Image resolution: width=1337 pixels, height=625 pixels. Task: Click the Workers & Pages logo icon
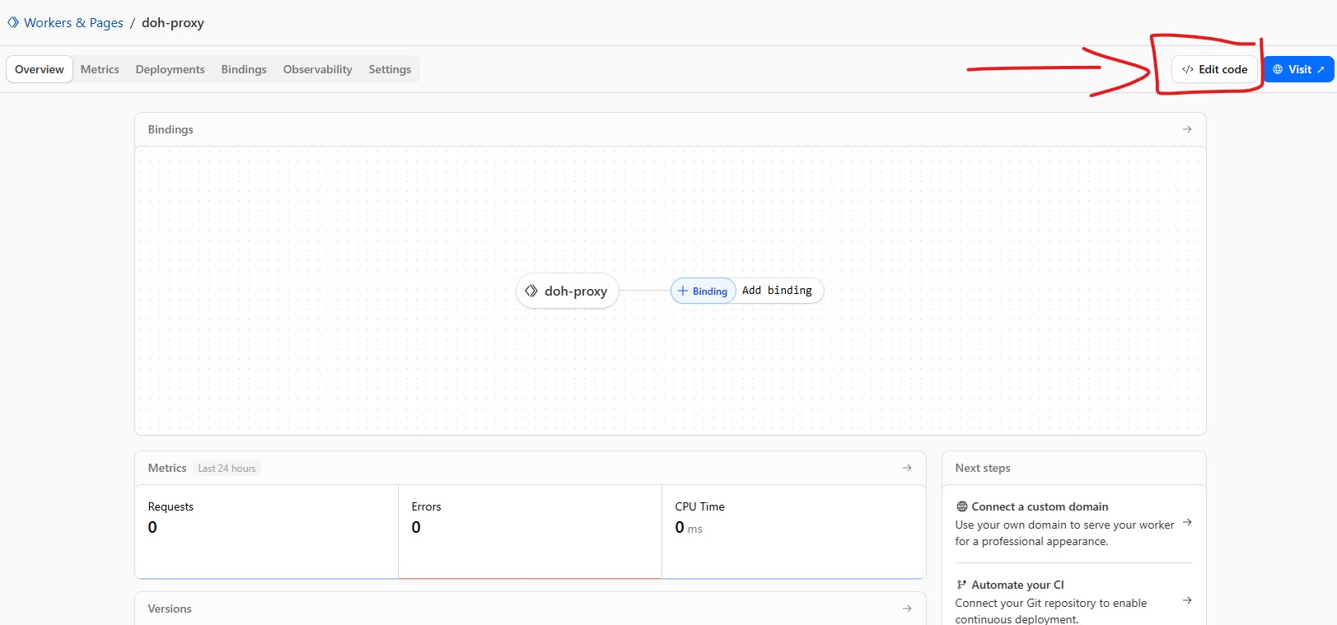(x=13, y=23)
